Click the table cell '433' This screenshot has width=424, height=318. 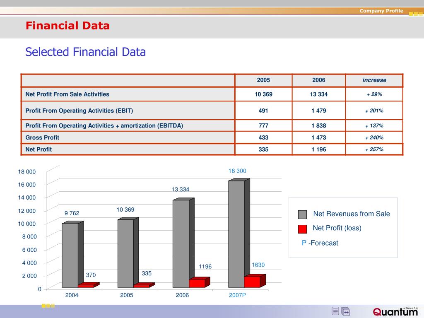click(x=263, y=137)
